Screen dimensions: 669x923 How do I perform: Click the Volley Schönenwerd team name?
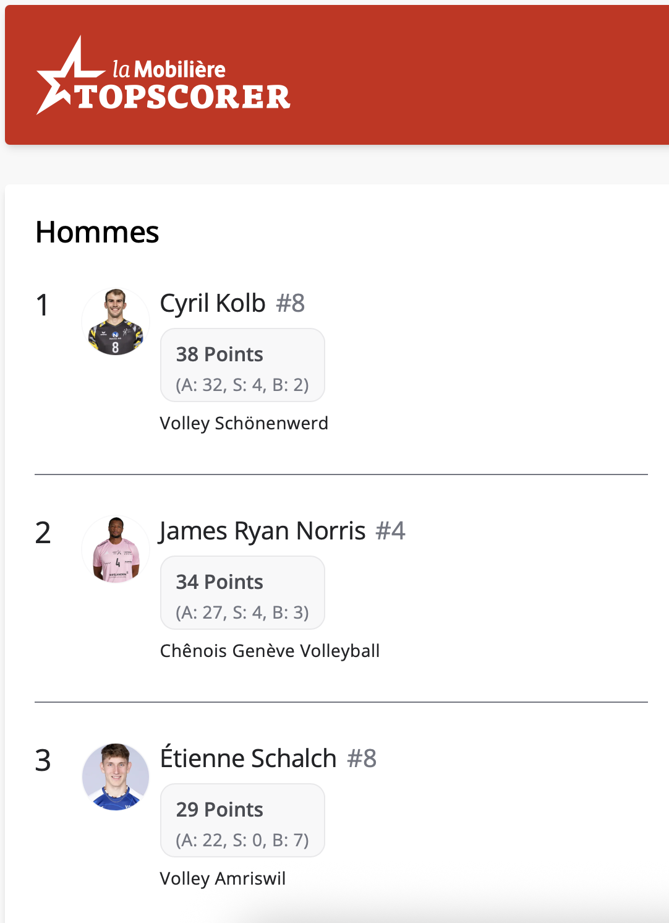[244, 423]
